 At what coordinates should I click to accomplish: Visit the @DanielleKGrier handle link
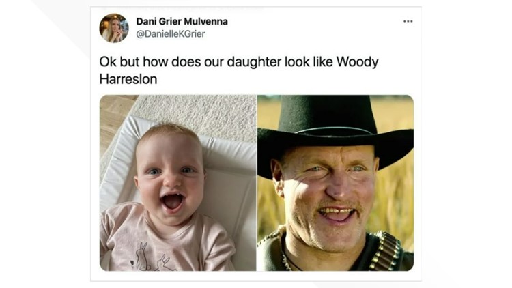coord(171,34)
